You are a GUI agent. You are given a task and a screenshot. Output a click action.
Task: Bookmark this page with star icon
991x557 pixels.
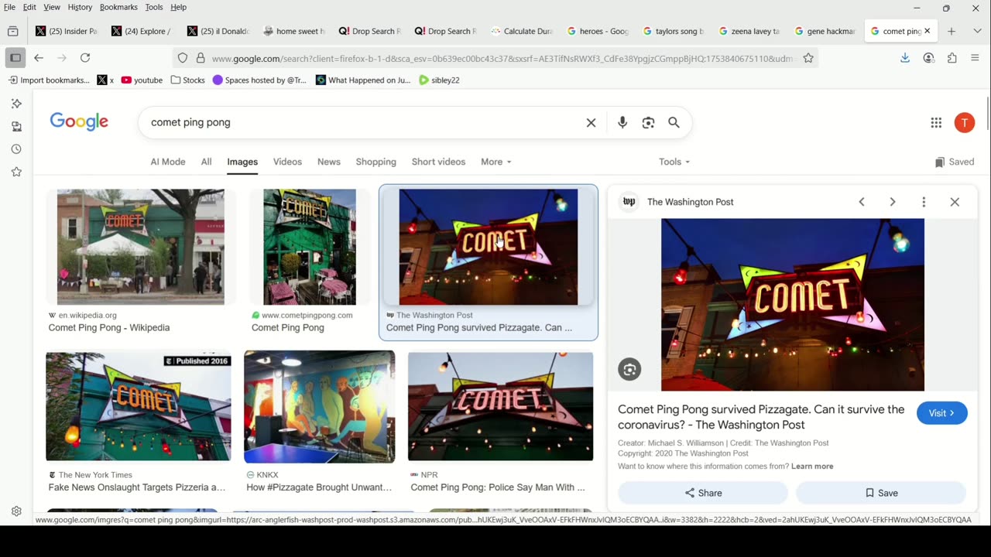click(808, 58)
